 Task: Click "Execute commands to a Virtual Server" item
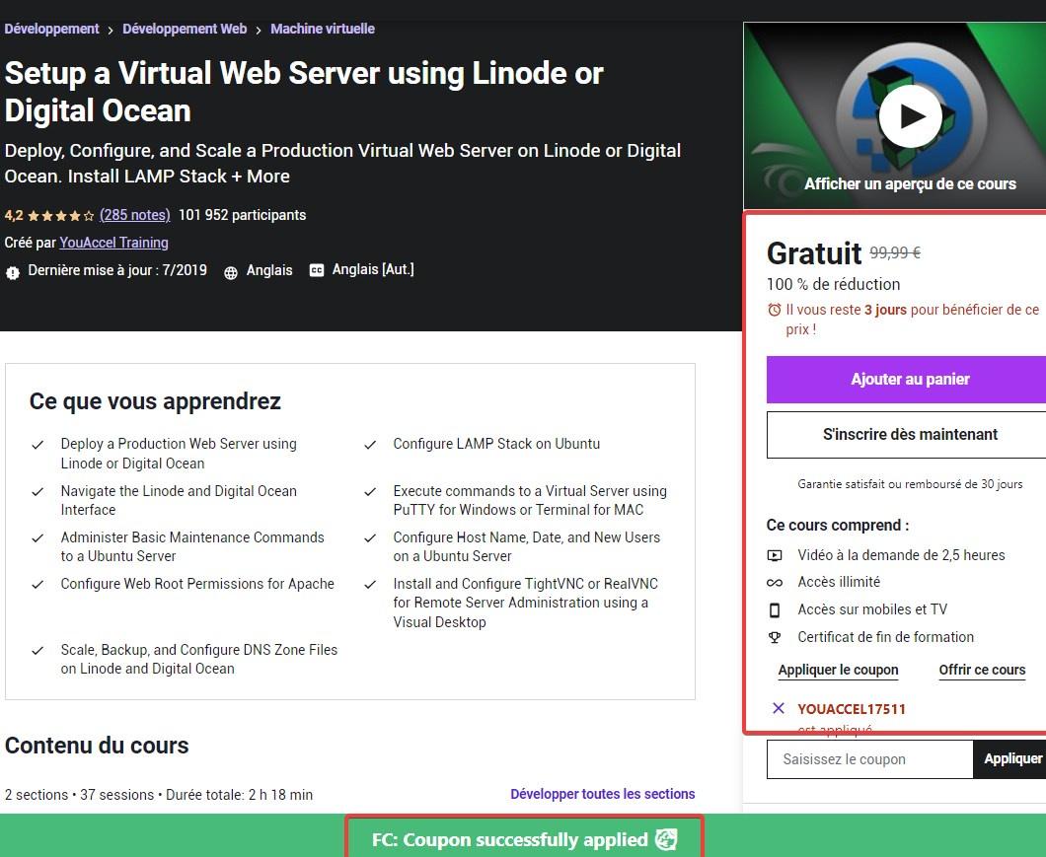530,500
